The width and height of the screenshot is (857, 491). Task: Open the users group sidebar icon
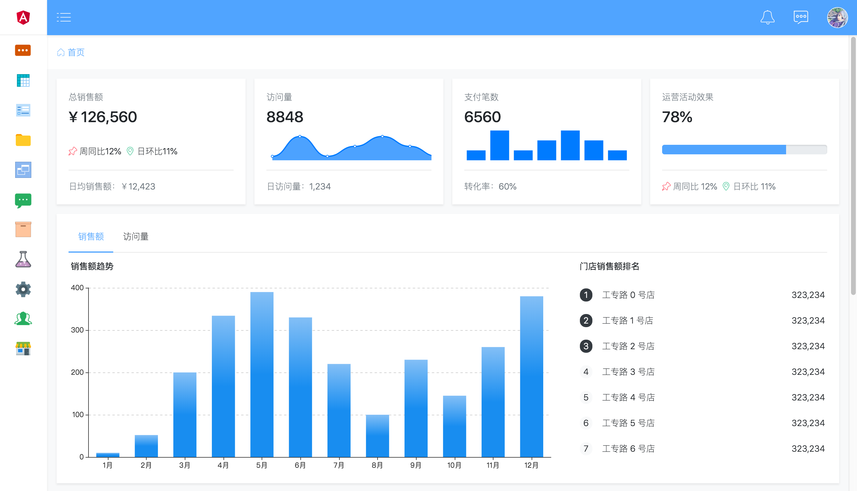pyautogui.click(x=23, y=319)
